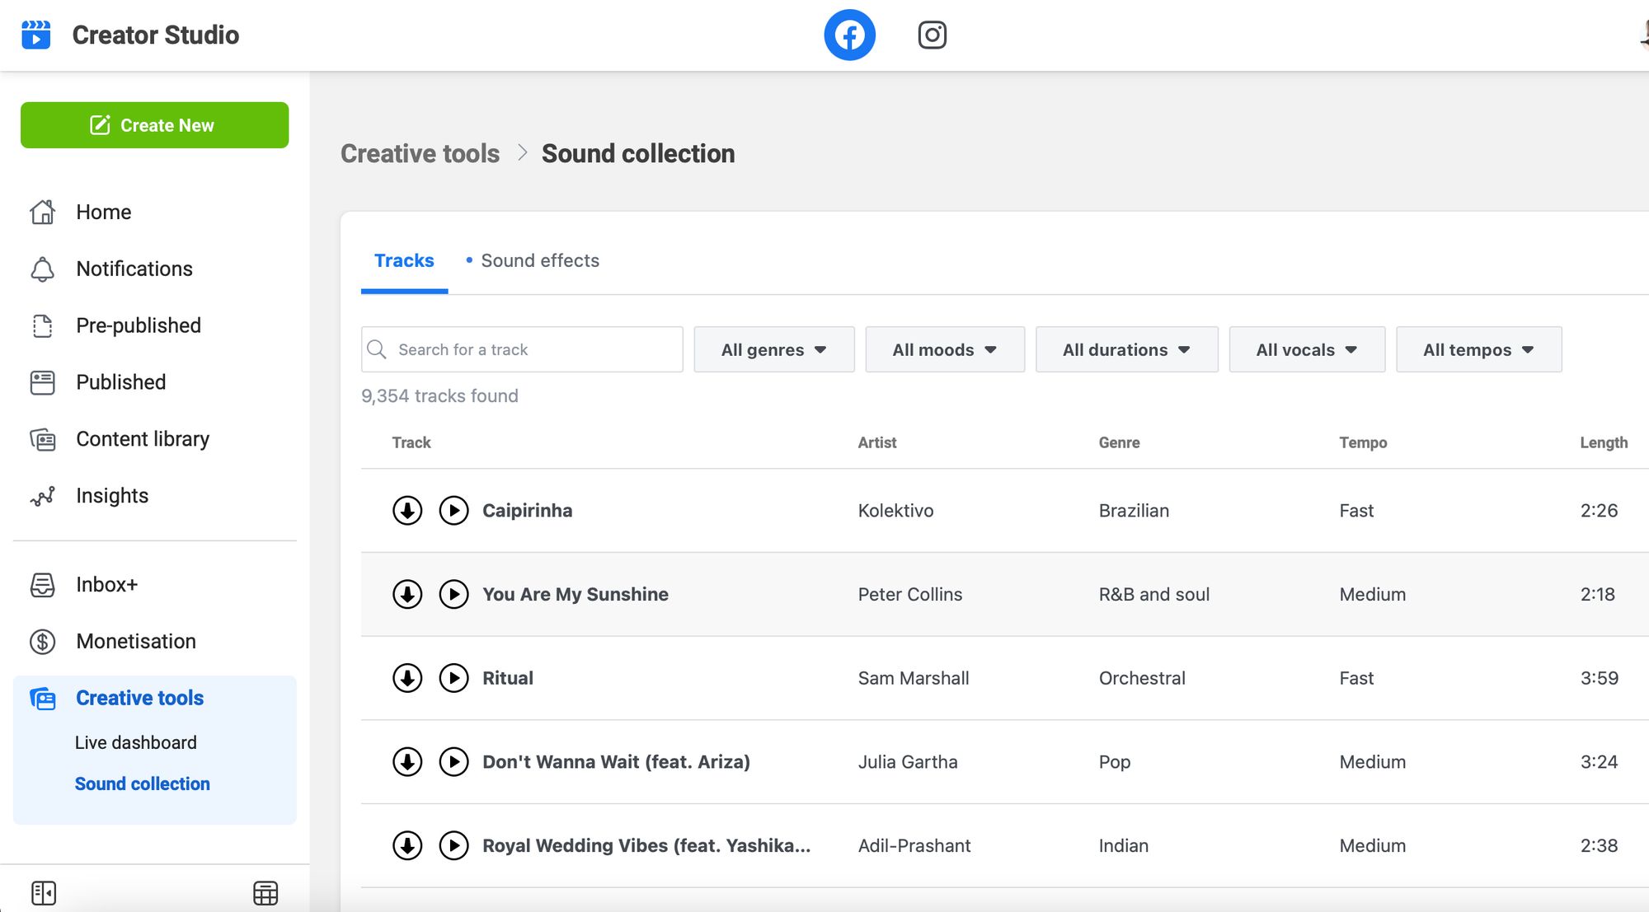The width and height of the screenshot is (1649, 912).
Task: Toggle the Insights sidebar item
Action: 111,494
